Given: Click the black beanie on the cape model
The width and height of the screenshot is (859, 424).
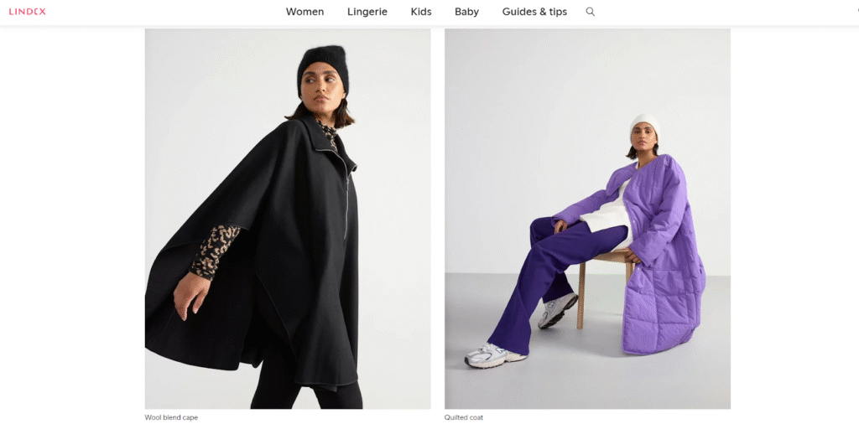Looking at the screenshot, I should tap(323, 67).
